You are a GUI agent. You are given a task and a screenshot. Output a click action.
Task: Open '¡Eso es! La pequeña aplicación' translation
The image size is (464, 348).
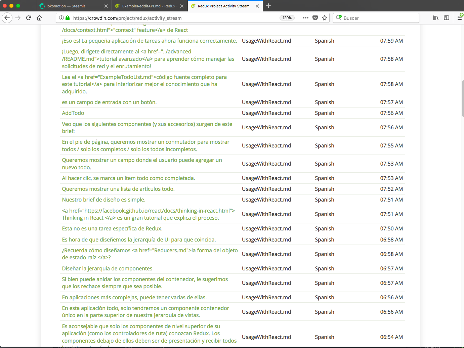(149, 41)
